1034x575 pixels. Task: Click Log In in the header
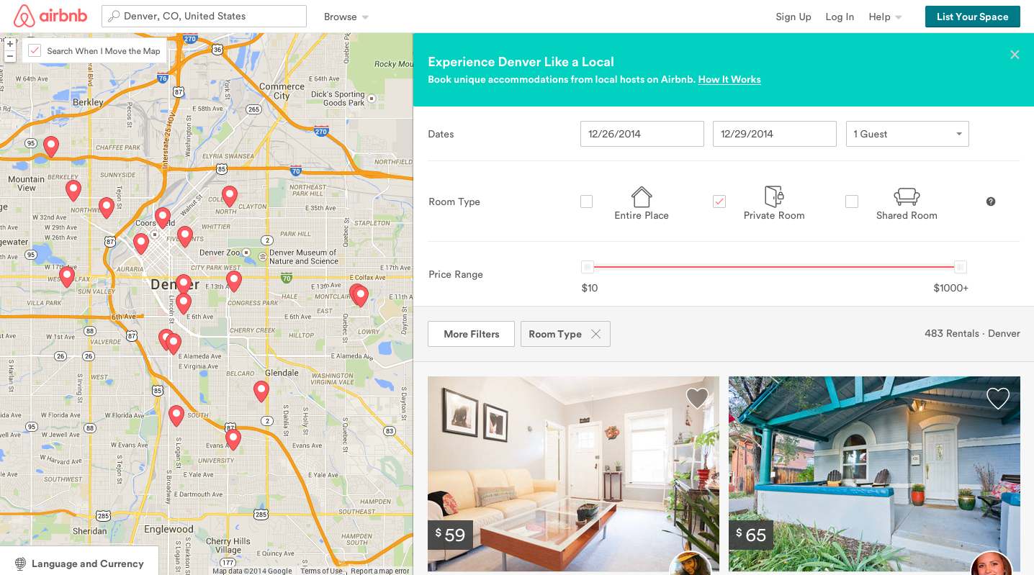(840, 17)
